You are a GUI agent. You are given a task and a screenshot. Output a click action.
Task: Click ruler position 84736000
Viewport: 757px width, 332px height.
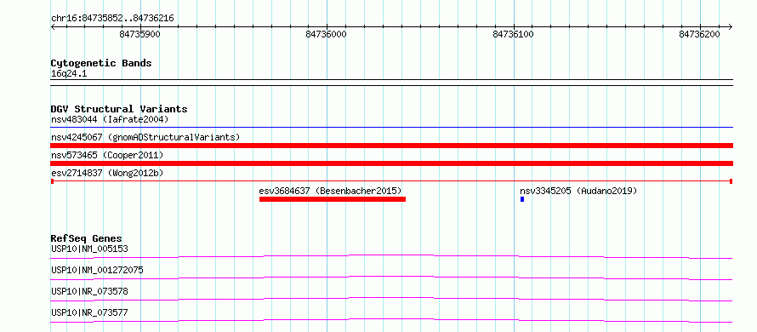coord(327,34)
